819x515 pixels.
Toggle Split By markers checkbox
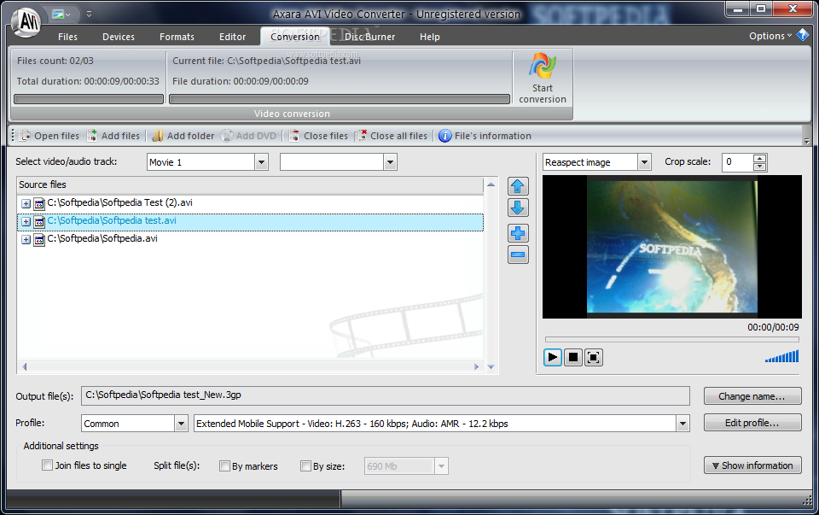[x=224, y=465]
